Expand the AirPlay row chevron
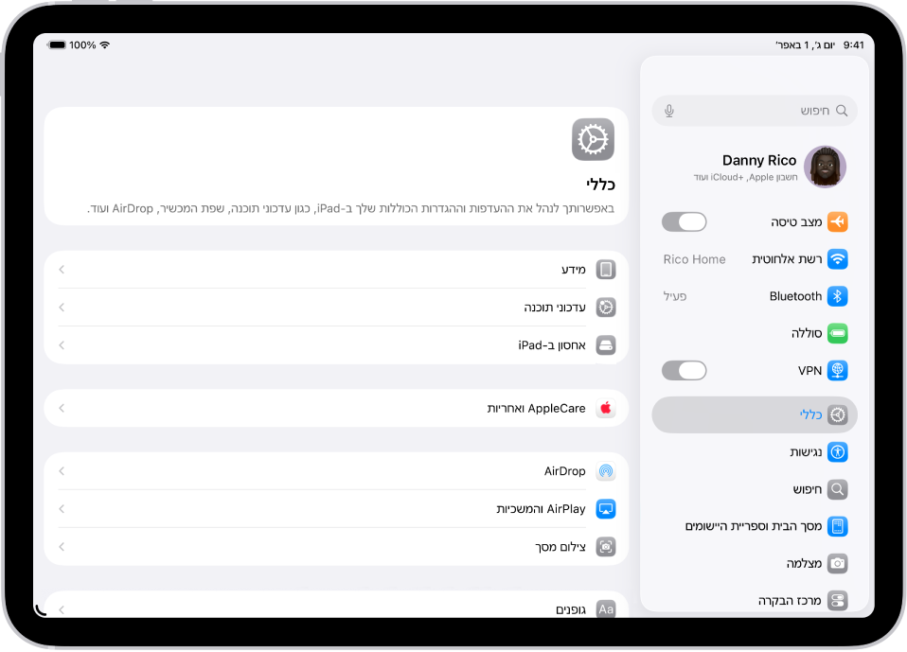 (x=62, y=509)
